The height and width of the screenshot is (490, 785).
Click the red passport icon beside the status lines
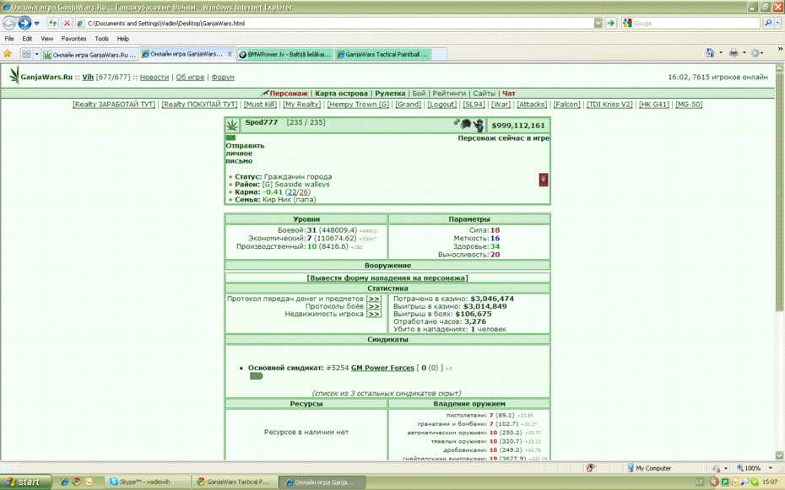click(544, 180)
